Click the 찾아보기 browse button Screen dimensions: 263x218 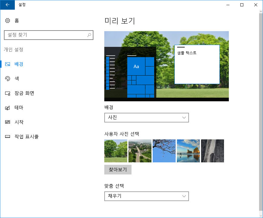(118, 170)
